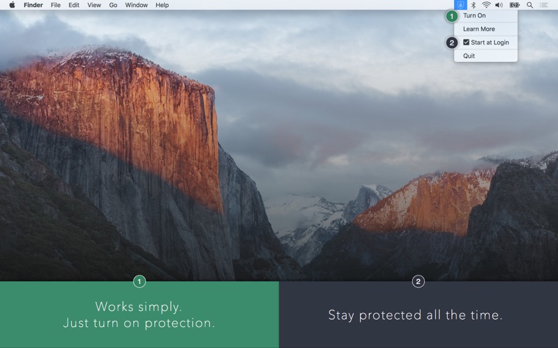This screenshot has height=348, width=558.
Task: Click the battery status icon
Action: [x=515, y=5]
